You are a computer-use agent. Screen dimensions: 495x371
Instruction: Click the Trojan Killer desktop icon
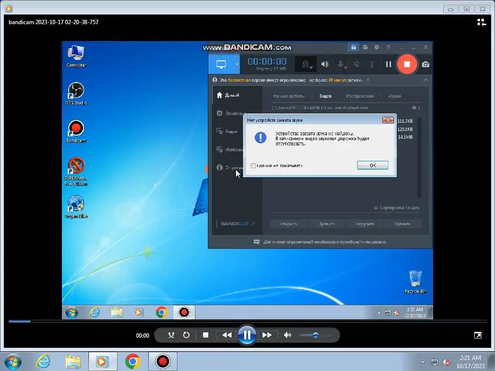click(x=76, y=207)
